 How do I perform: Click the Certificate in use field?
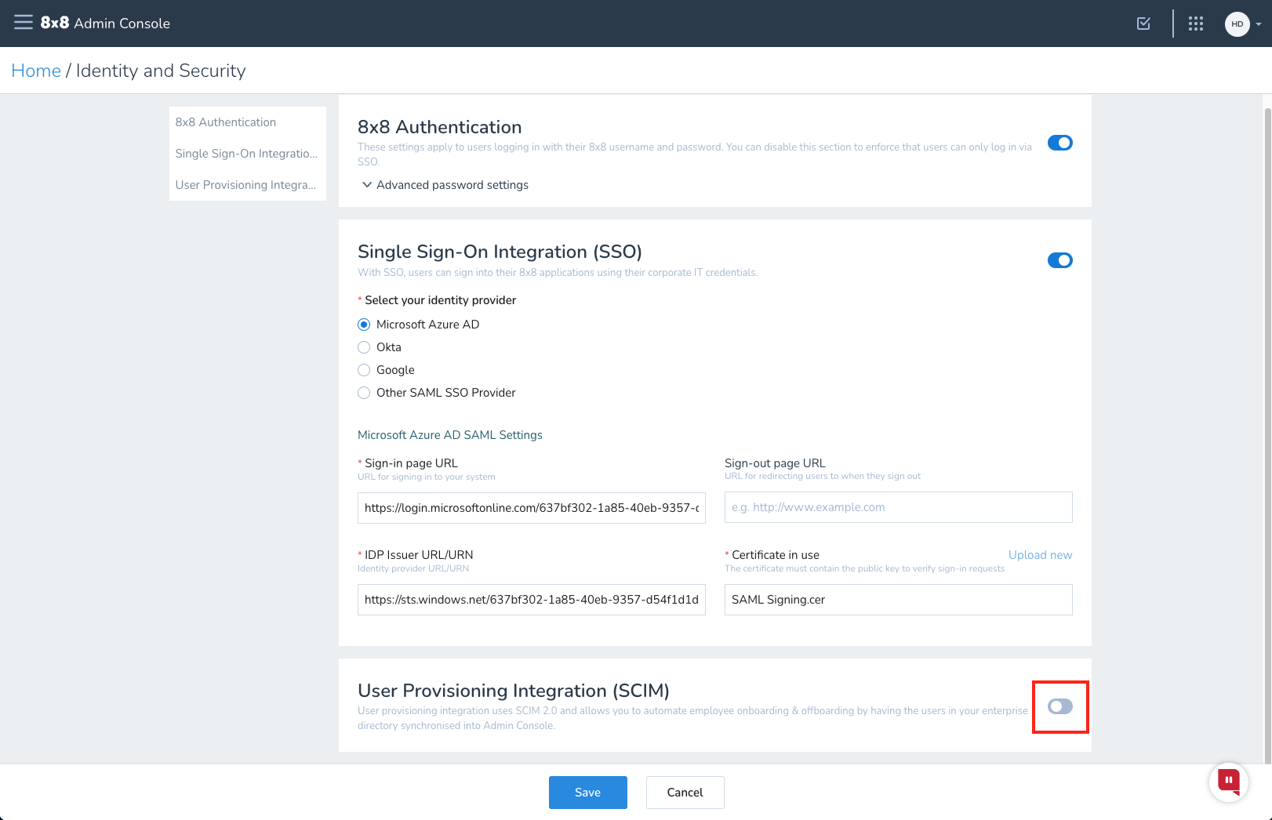point(899,600)
